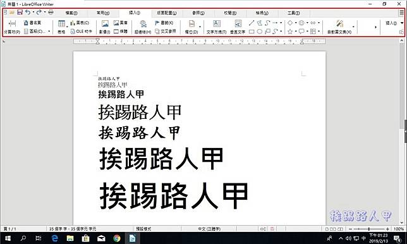Click the New document icon

[5, 12]
